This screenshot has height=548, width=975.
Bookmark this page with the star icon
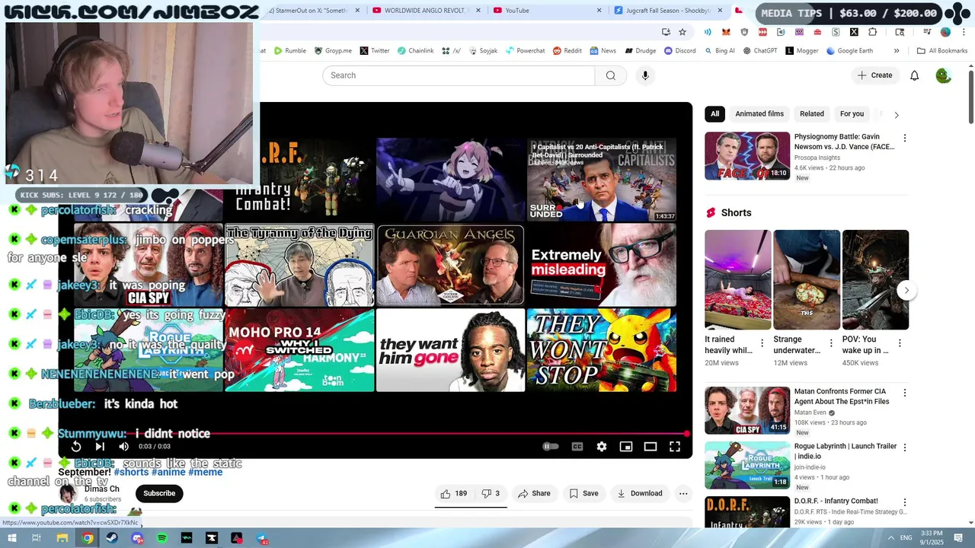[682, 32]
